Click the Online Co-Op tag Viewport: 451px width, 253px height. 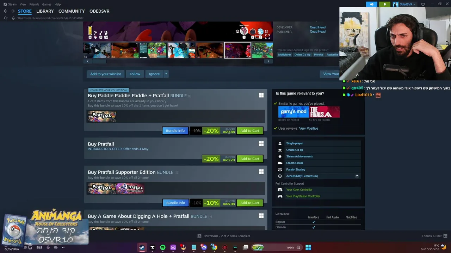coord(302,55)
